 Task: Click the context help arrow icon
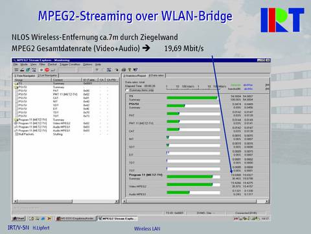click(135, 69)
